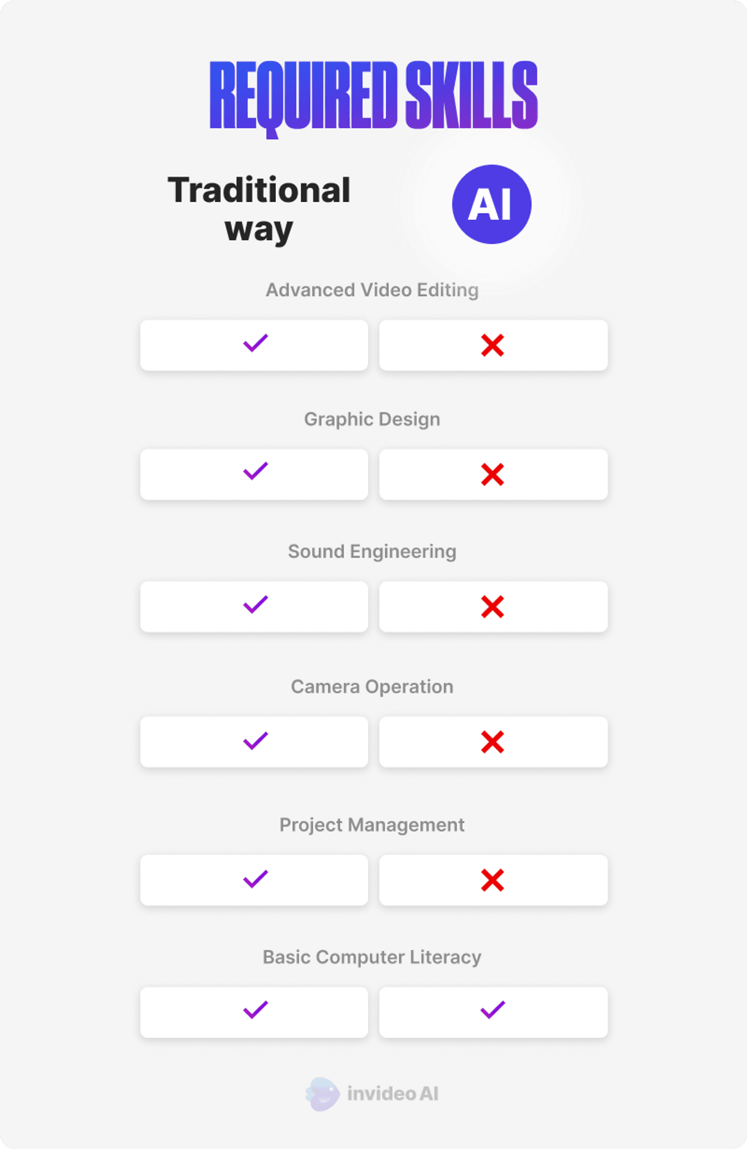Click the Advanced Video Editing traditional checkmark
747x1149 pixels.
click(256, 343)
